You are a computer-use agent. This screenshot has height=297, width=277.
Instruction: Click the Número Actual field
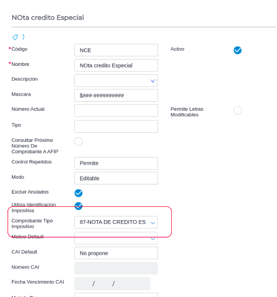point(116,110)
